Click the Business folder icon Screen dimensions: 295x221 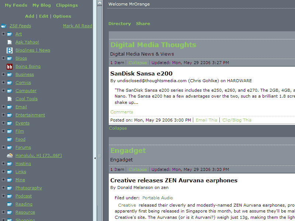(10, 75)
